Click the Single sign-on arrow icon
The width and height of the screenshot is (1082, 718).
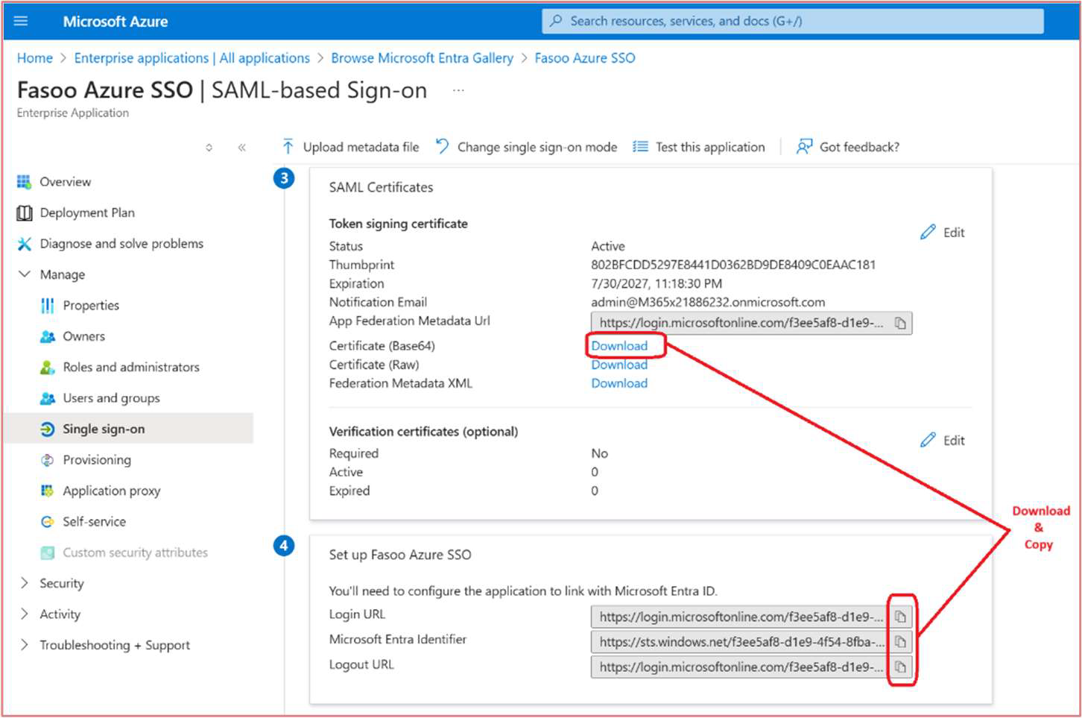point(48,429)
